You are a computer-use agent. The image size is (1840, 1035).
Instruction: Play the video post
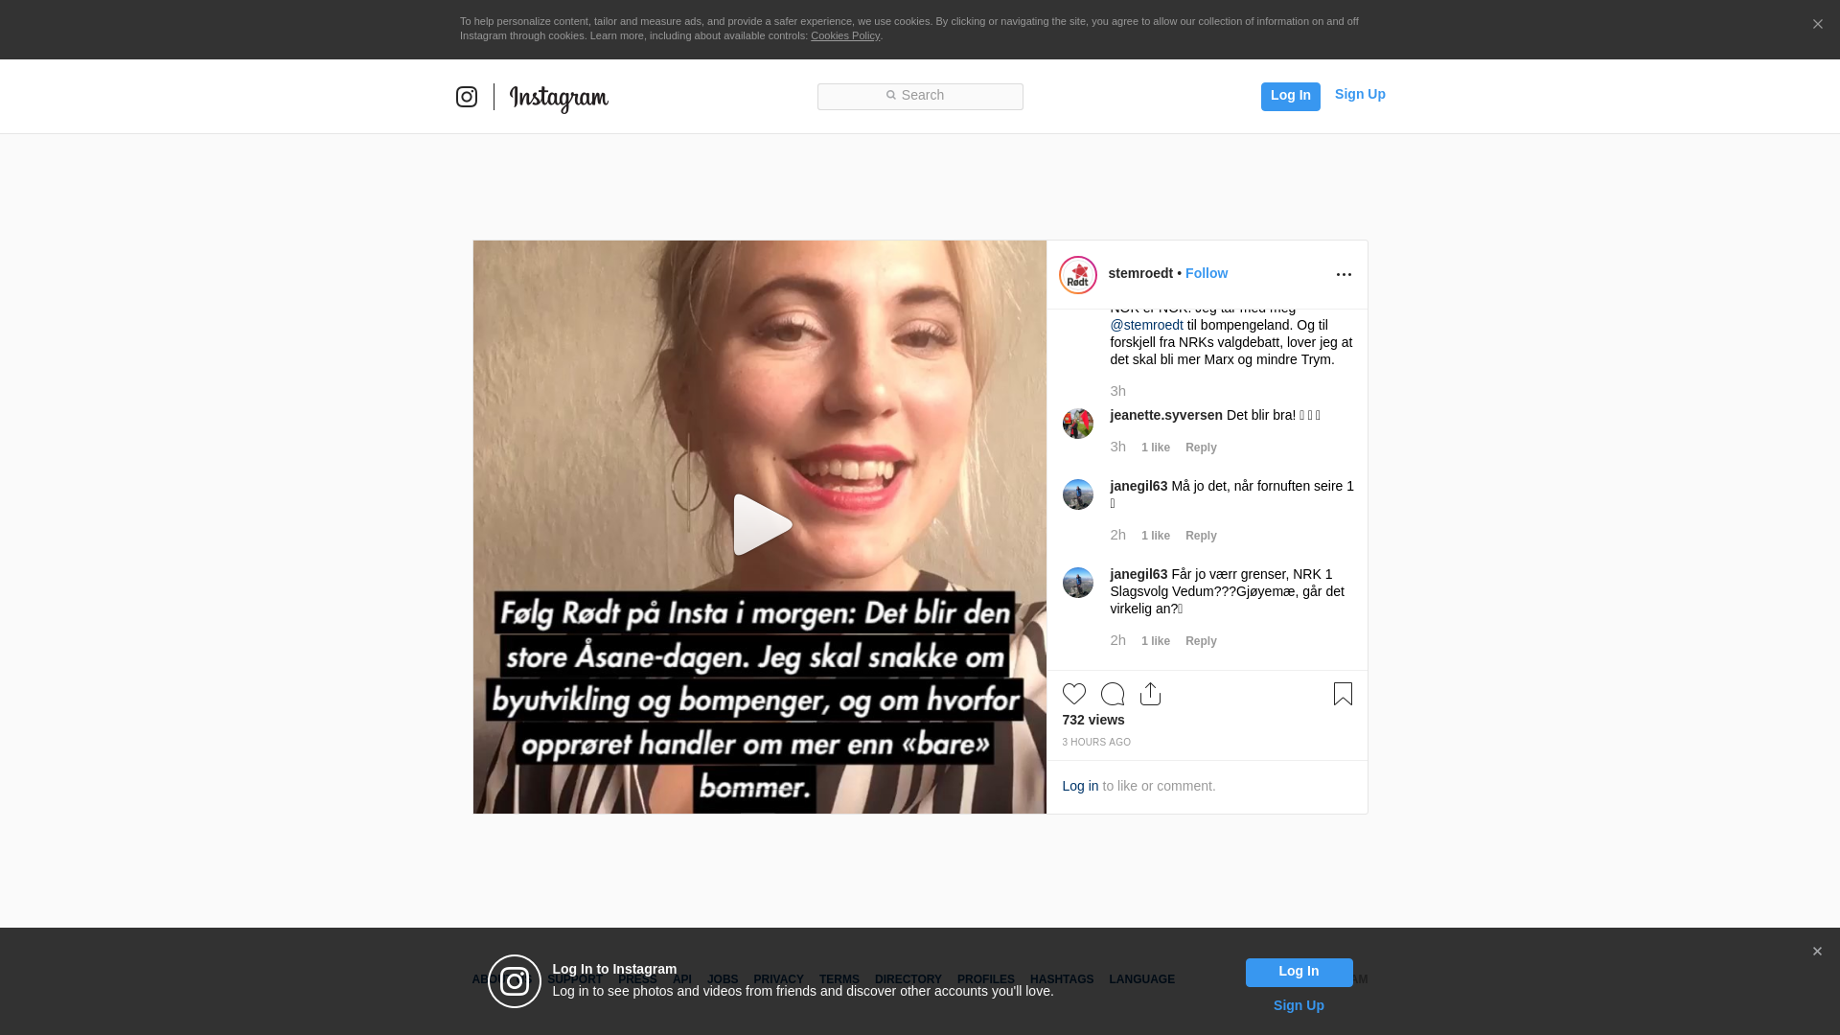(x=762, y=524)
